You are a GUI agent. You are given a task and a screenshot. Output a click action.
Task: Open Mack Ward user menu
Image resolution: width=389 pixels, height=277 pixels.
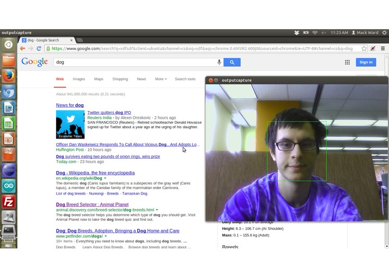point(365,33)
